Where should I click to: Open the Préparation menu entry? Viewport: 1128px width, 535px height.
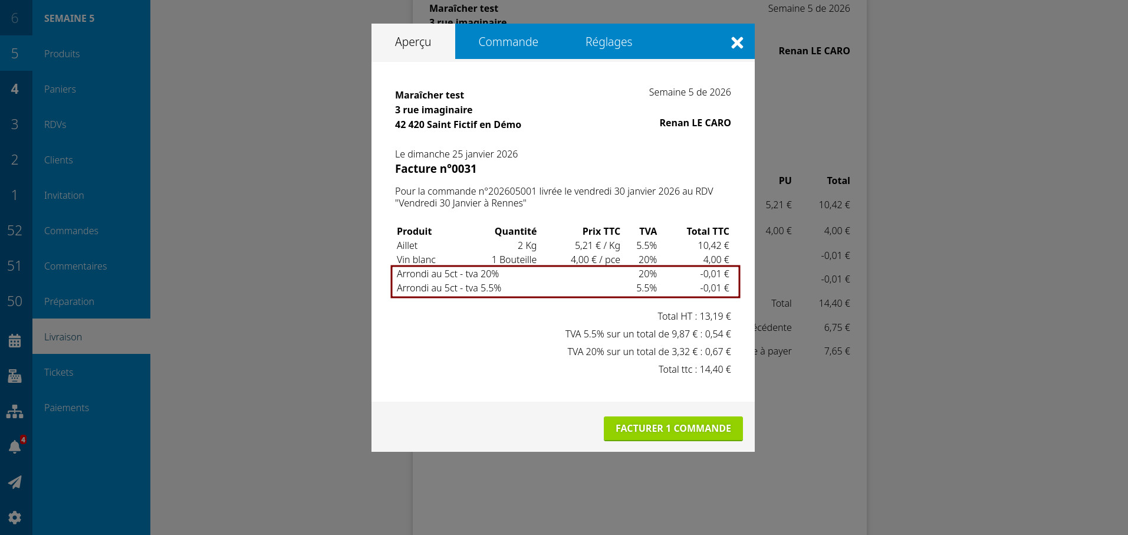coord(69,301)
